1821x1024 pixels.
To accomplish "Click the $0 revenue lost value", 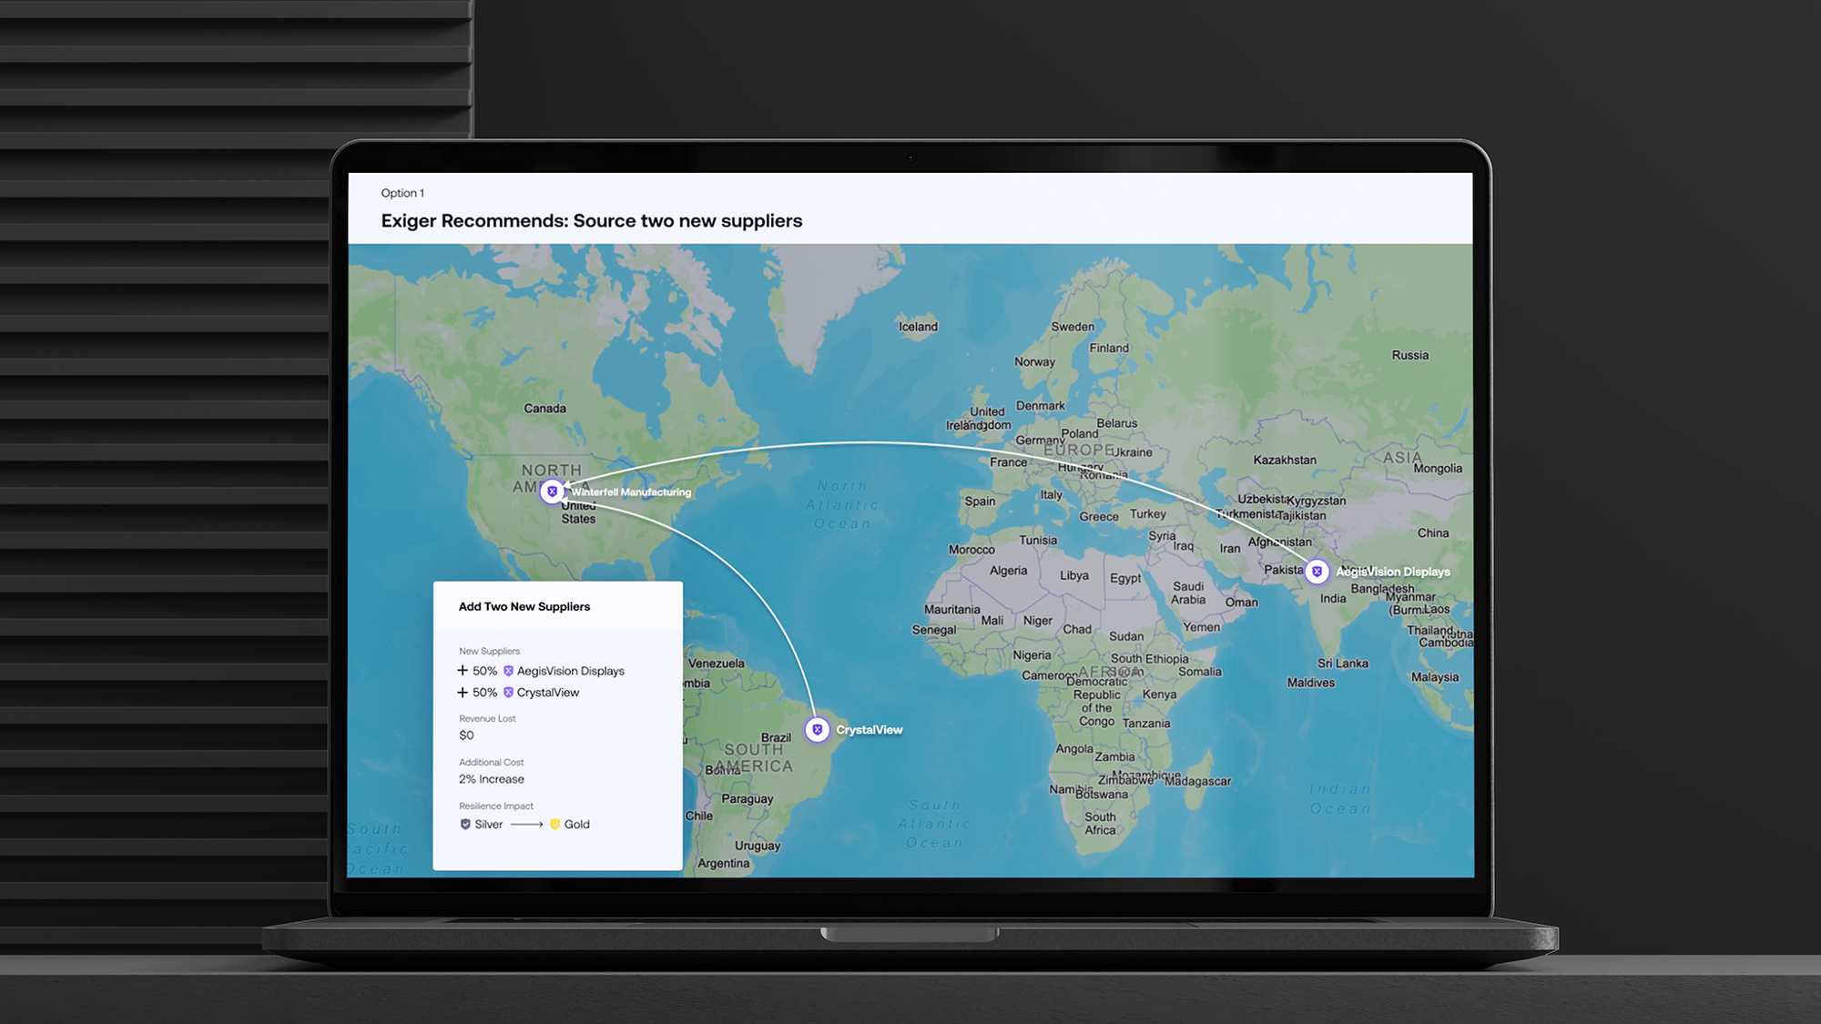I will 466,735.
